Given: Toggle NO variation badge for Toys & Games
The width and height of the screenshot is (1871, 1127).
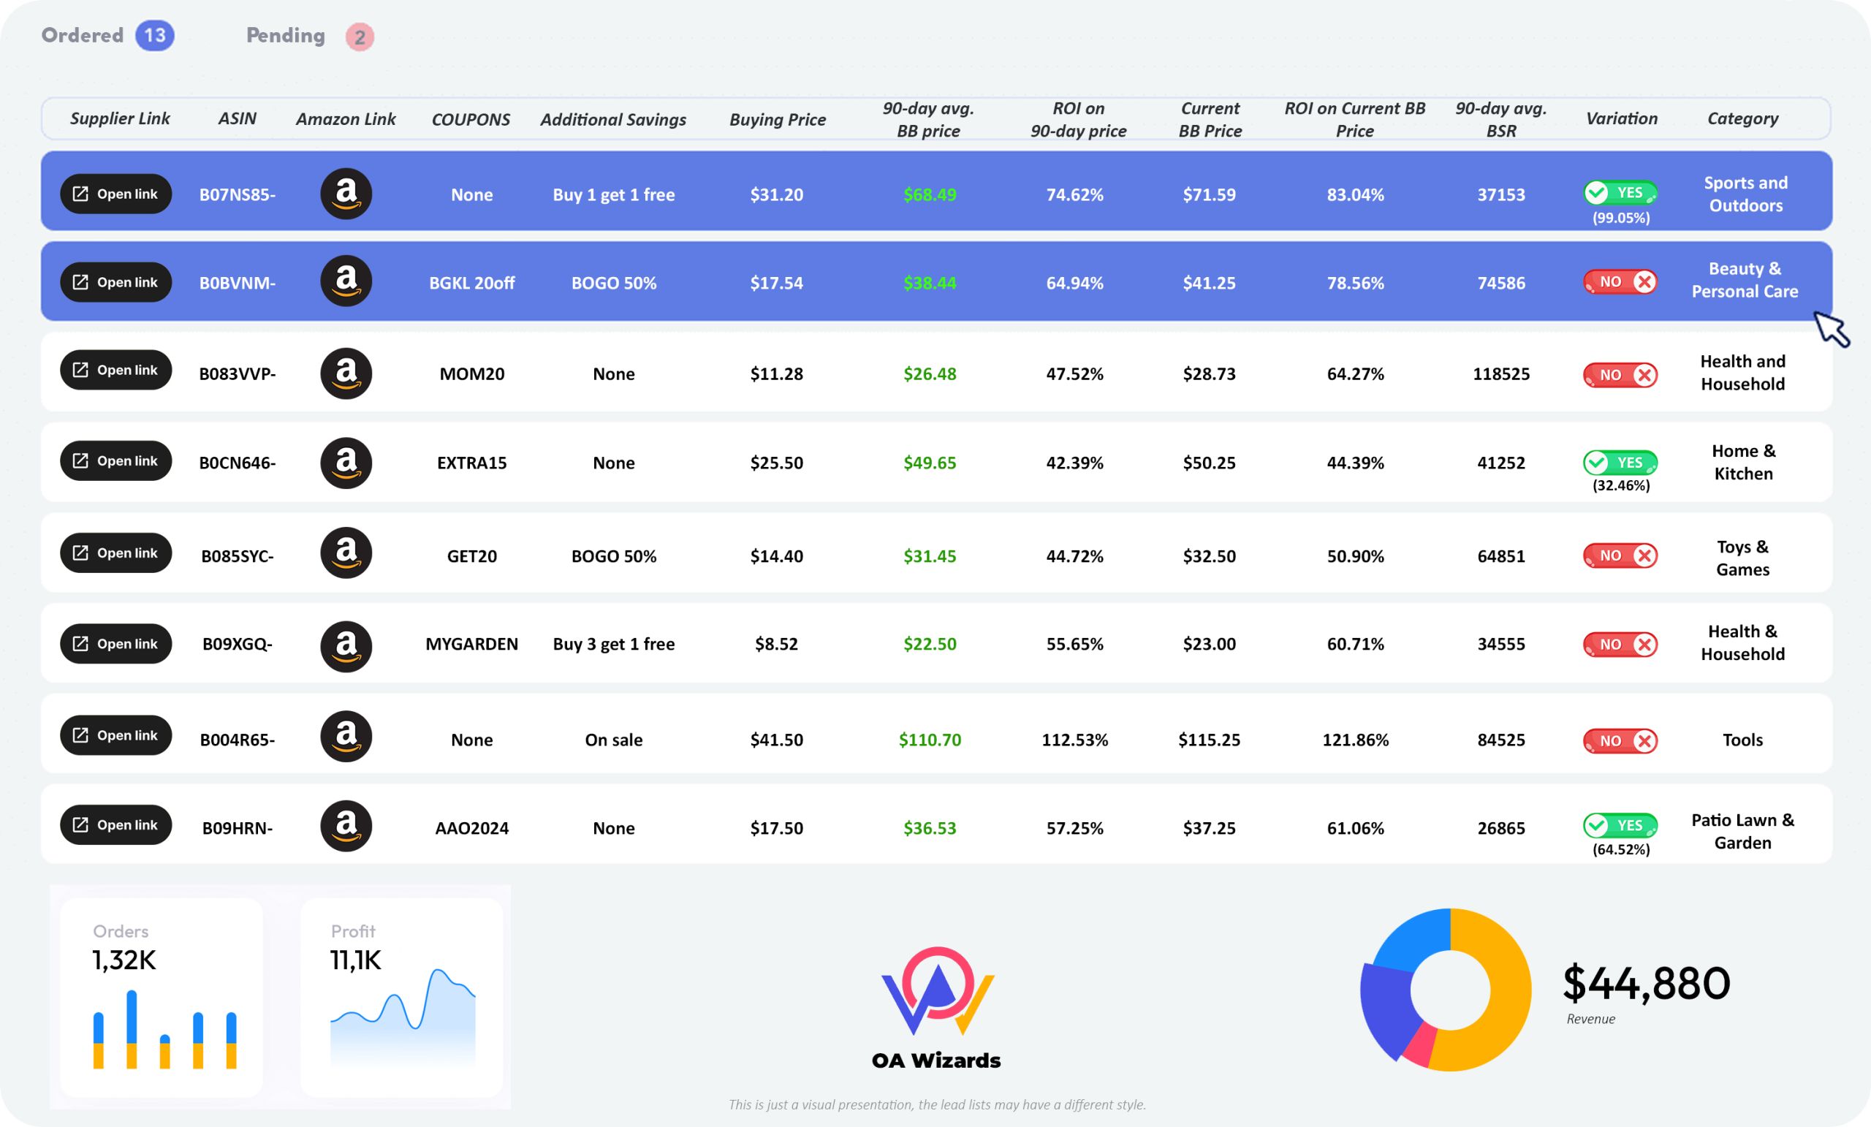Looking at the screenshot, I should point(1620,555).
